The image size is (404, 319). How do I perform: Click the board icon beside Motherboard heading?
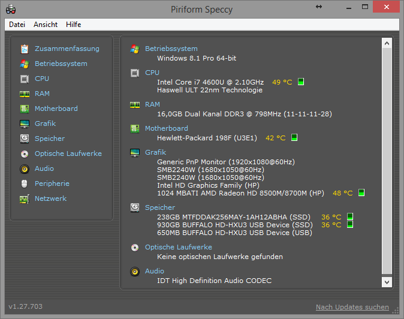[x=135, y=128]
